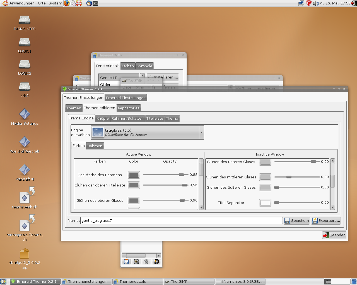Switch to The GIMP taskbar entry
This screenshot has width=357, height=285.
[x=189, y=282]
